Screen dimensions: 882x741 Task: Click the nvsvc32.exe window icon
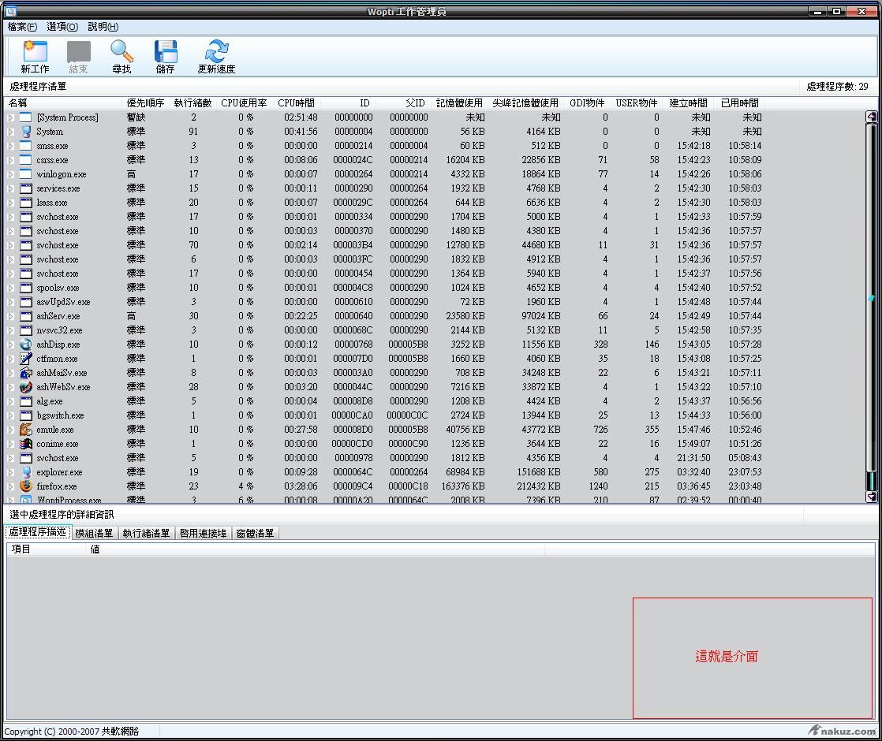26,330
